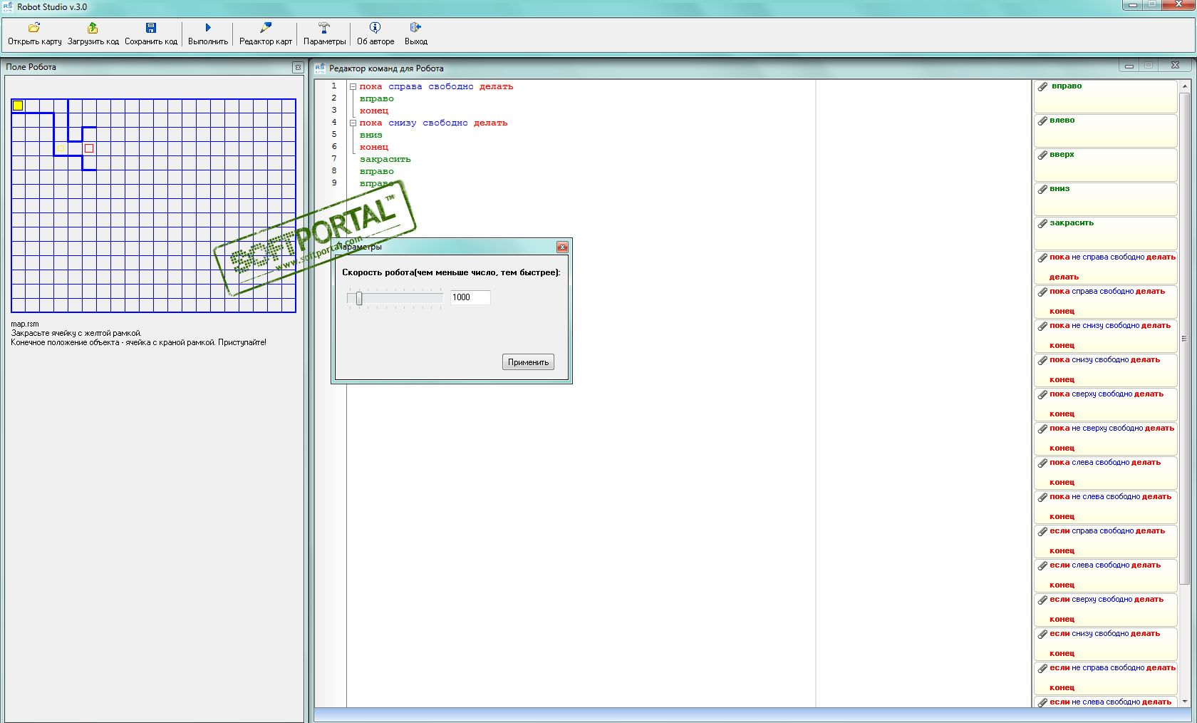Select the red-framed cell on the robot field
This screenshot has height=723, width=1197.
click(x=89, y=148)
